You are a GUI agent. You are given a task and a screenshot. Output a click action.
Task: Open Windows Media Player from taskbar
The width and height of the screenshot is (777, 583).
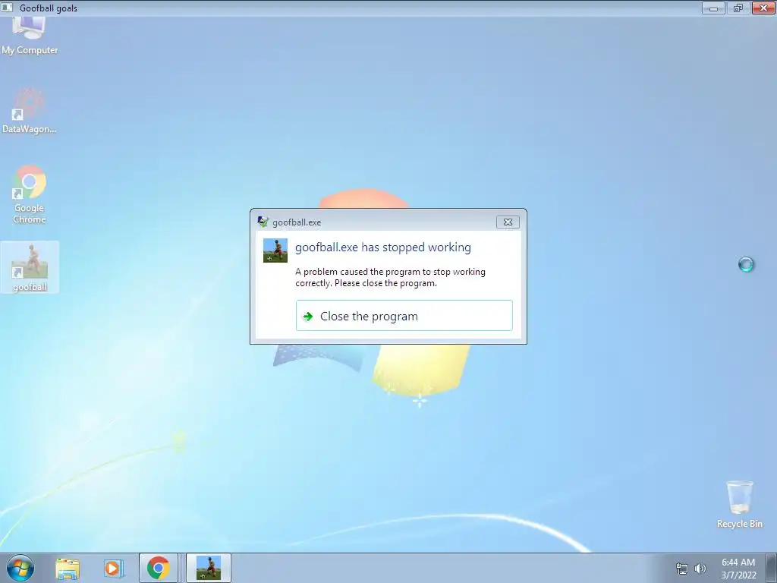coord(113,568)
